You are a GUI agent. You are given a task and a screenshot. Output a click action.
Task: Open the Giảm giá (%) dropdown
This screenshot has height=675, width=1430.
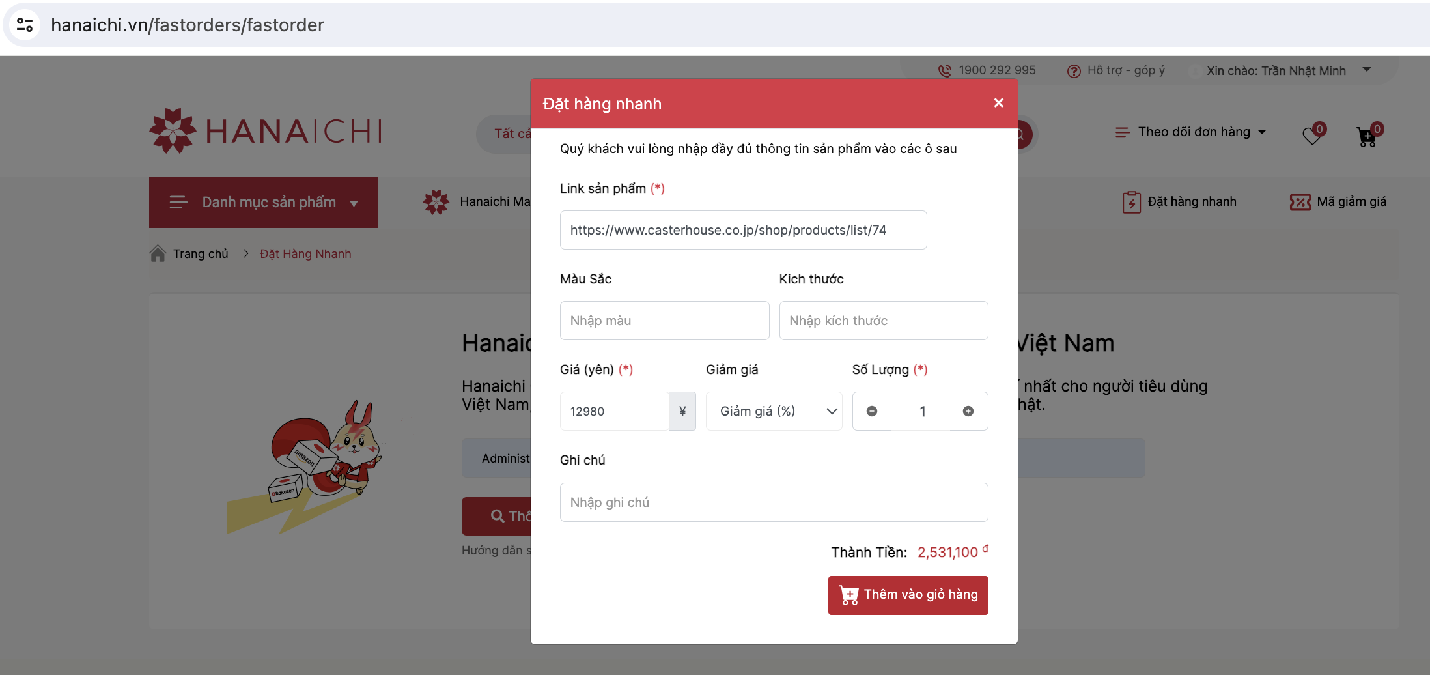(774, 411)
